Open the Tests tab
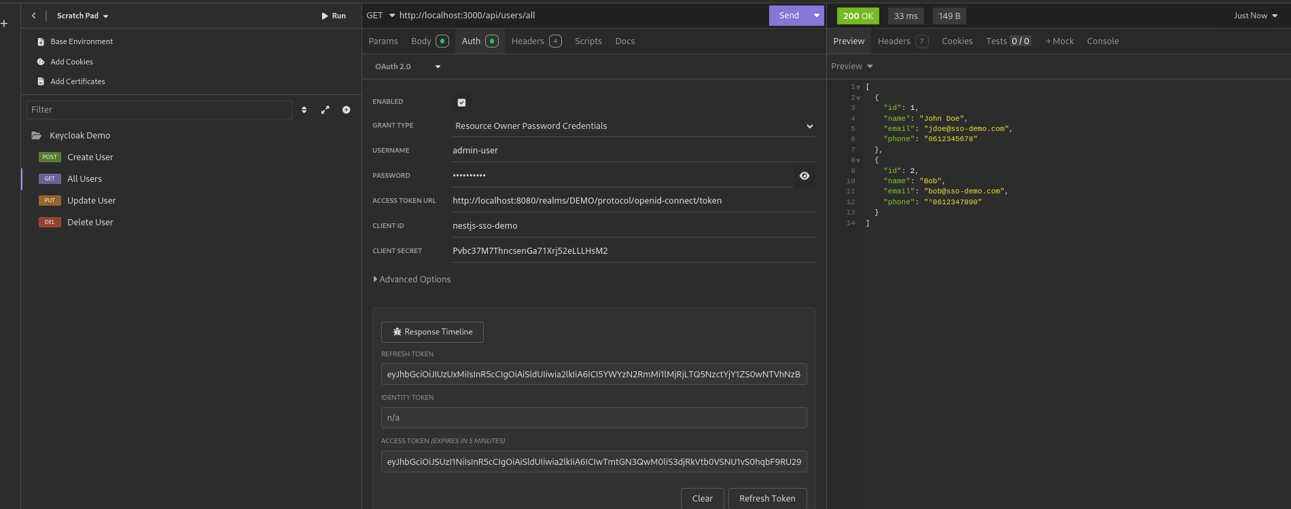Viewport: 1291px width, 509px height. [x=1008, y=41]
